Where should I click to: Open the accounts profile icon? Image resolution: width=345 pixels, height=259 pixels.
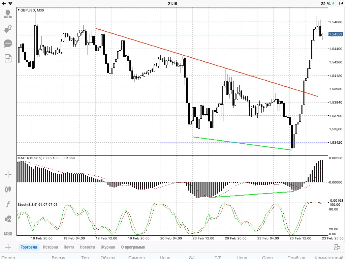point(8,14)
